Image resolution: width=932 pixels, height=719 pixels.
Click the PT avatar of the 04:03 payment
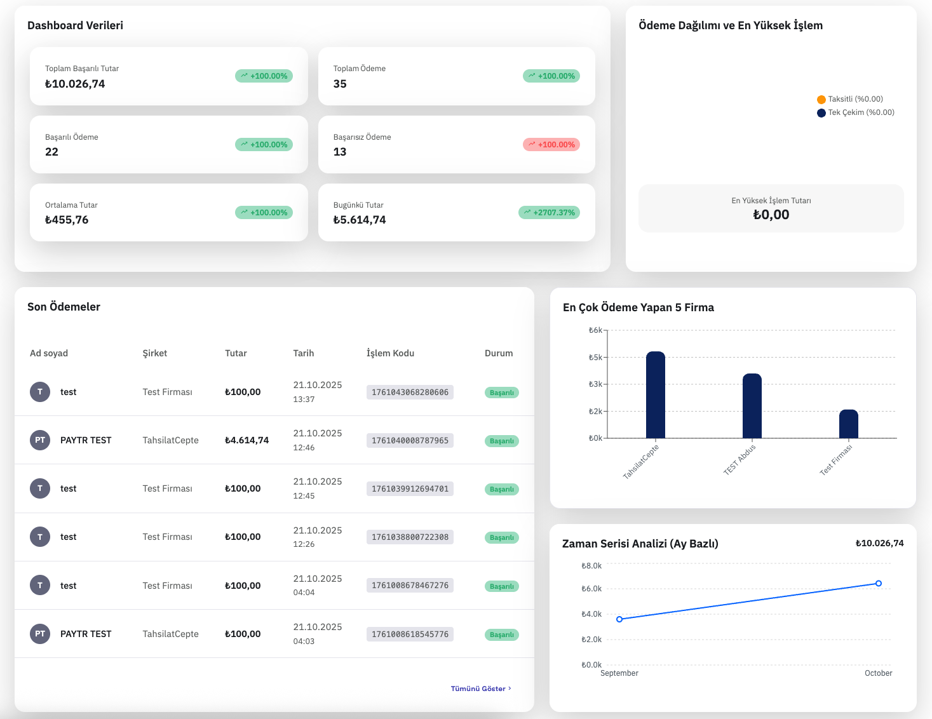pos(40,634)
